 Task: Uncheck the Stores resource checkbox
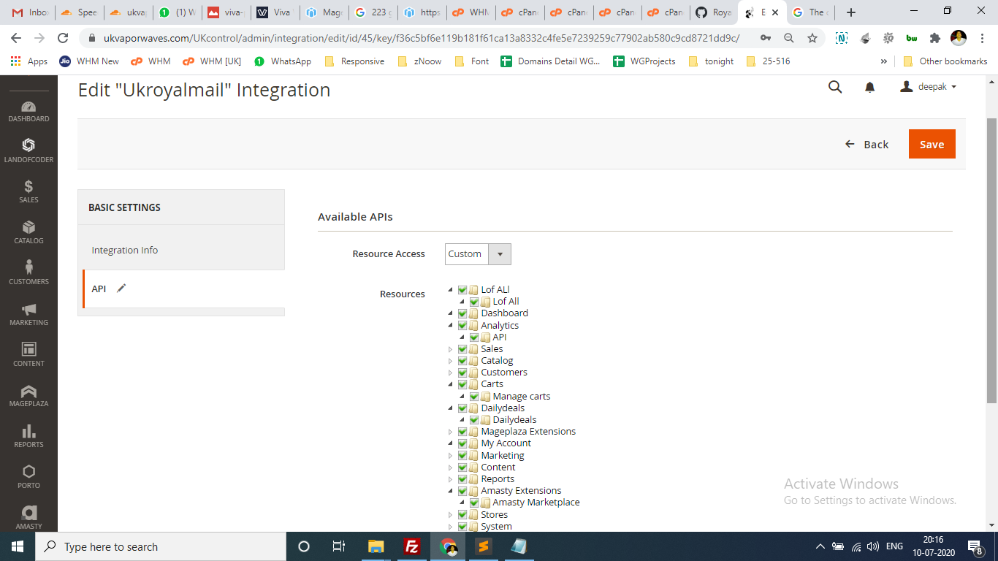click(462, 514)
